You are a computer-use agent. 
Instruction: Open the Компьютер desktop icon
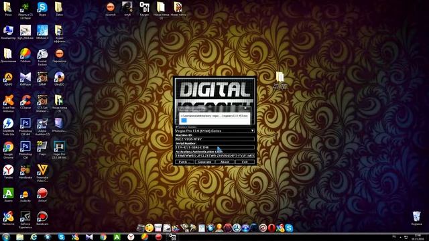pos(8,32)
